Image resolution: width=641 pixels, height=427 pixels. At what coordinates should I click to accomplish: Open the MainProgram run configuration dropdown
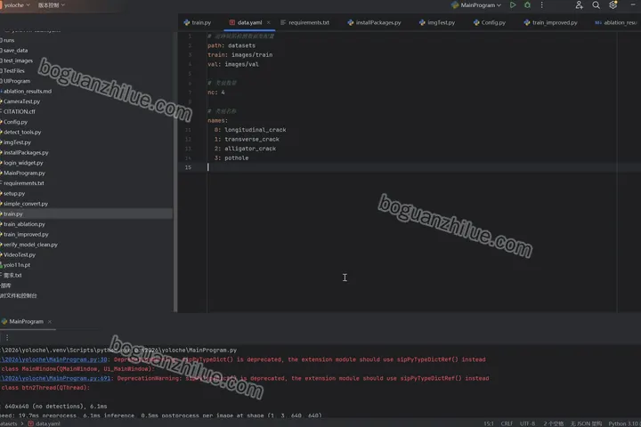476,5
